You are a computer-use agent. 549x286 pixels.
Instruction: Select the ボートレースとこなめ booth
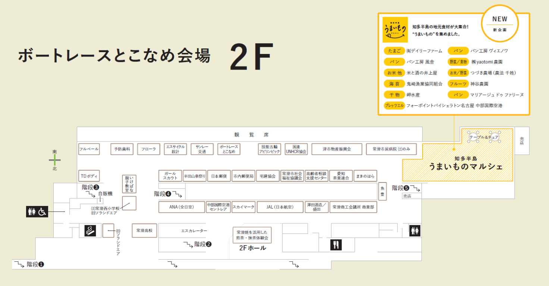click(229, 149)
